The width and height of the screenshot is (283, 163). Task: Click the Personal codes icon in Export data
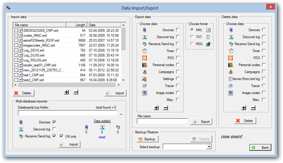145,65
